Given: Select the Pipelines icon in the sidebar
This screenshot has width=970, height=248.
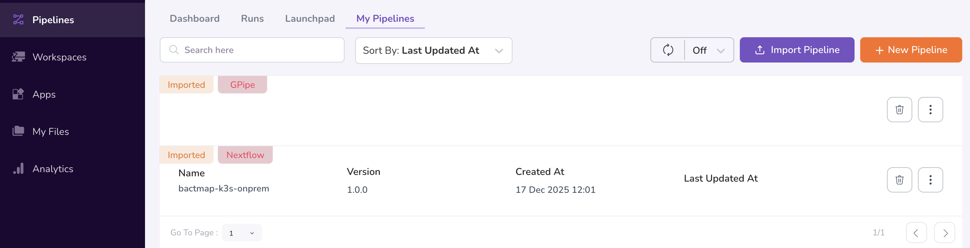Looking at the screenshot, I should [x=18, y=20].
